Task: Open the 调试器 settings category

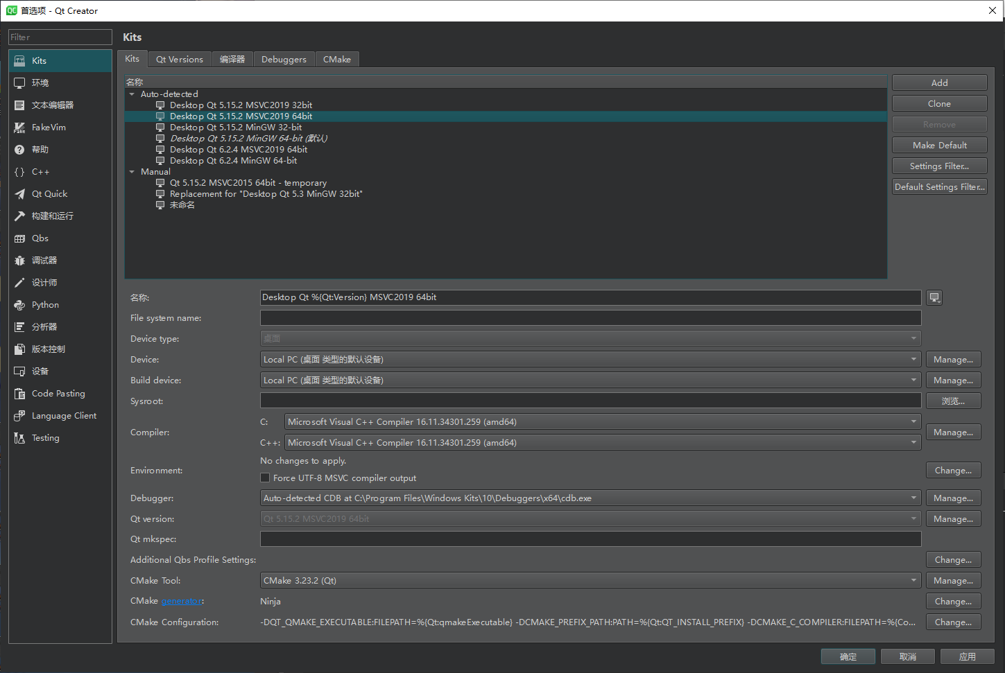Action: pyautogui.click(x=60, y=261)
